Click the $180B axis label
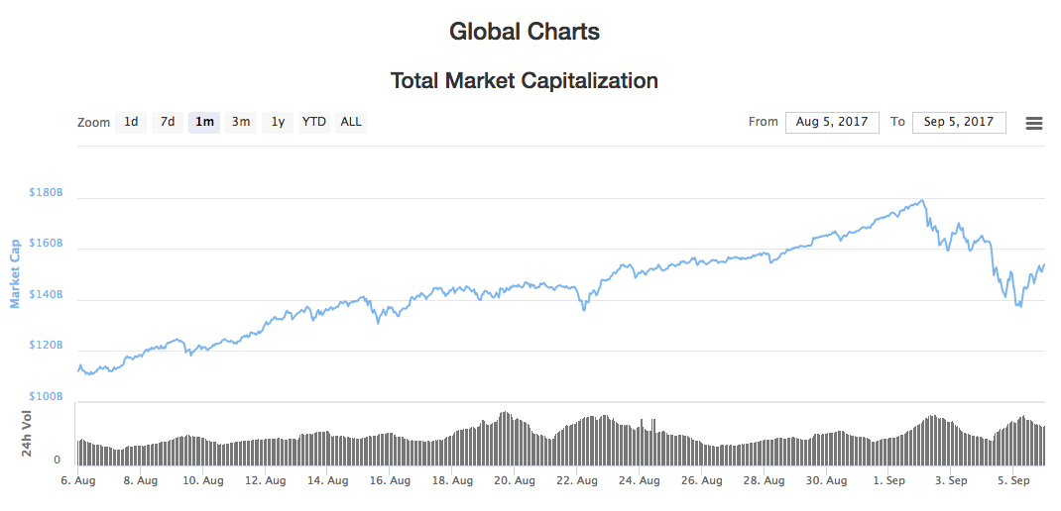 coord(47,193)
